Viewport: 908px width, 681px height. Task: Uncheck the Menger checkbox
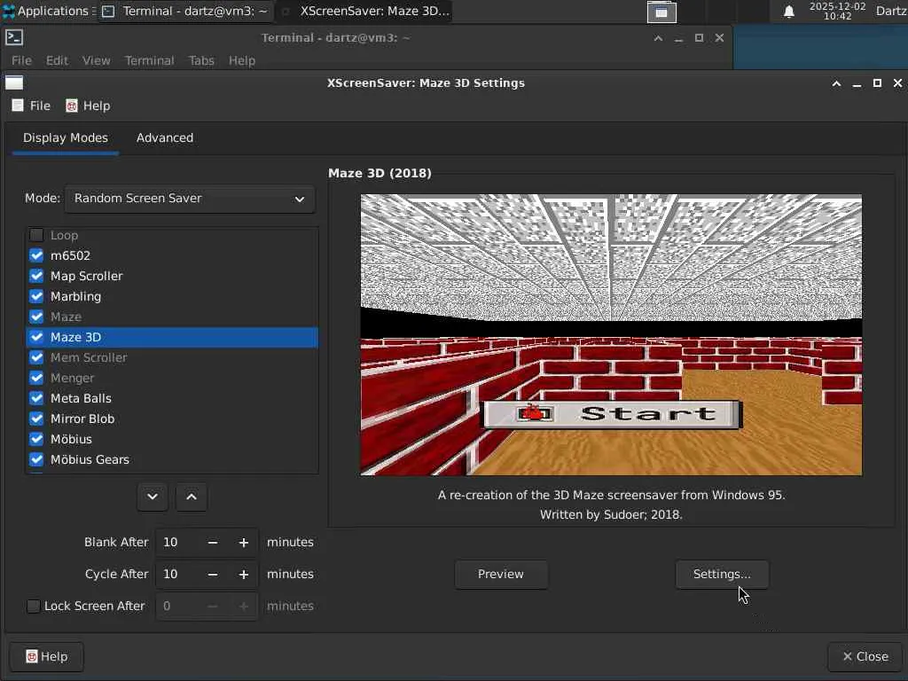36,378
